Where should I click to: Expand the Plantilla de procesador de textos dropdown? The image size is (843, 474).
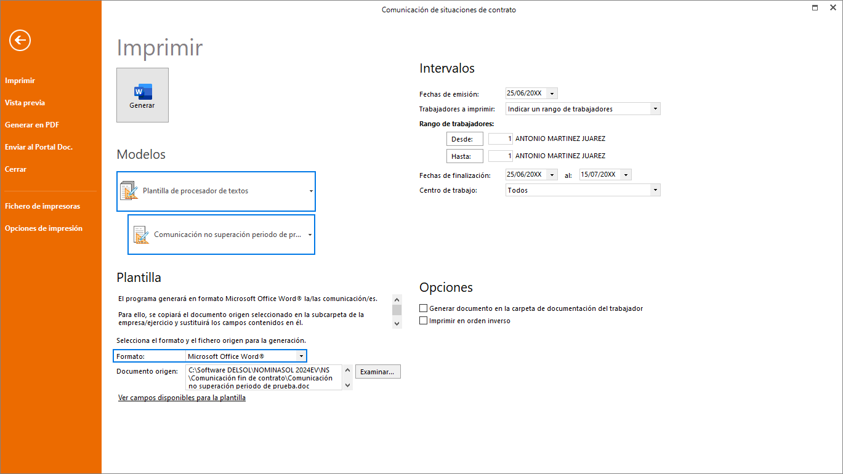[311, 191]
